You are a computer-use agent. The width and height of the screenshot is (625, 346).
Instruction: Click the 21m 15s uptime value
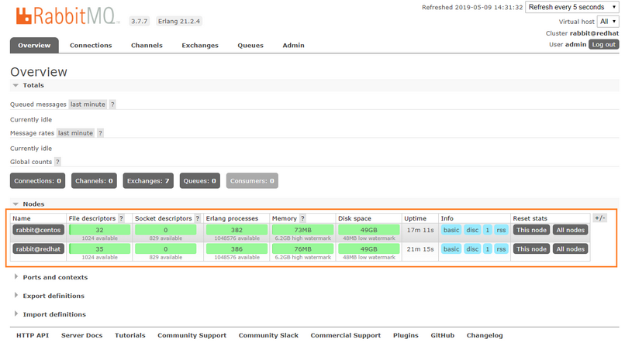point(420,249)
